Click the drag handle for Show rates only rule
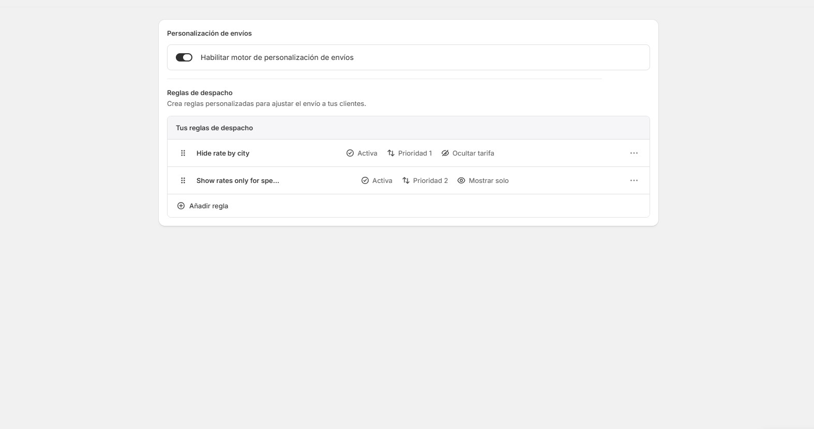The image size is (814, 429). [x=183, y=180]
